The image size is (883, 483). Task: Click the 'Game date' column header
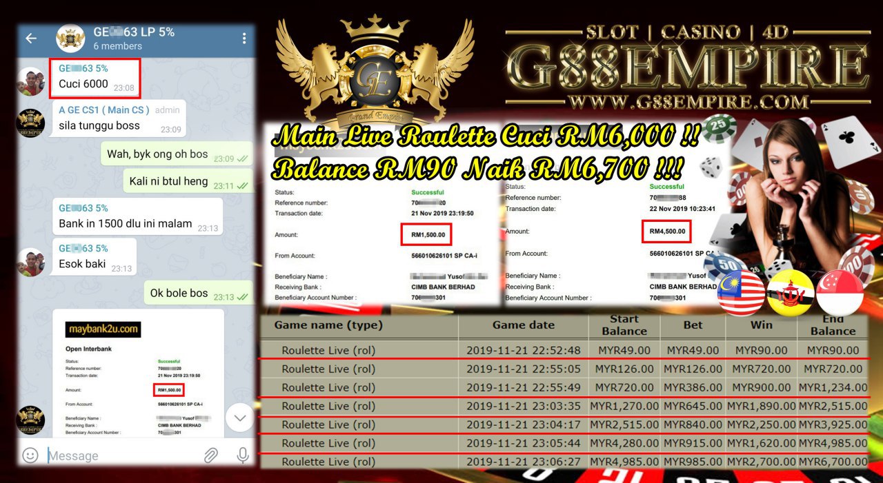pos(524,325)
